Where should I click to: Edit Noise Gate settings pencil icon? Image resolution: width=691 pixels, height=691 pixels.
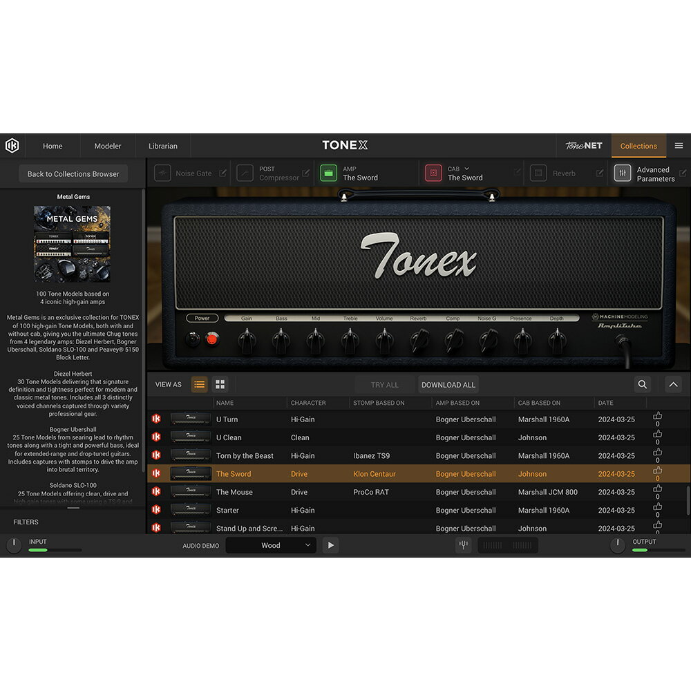[223, 173]
